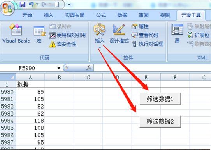Viewport: 211px width, 150px height.
Task: Open control 属性 properties
Action: click(x=140, y=26)
